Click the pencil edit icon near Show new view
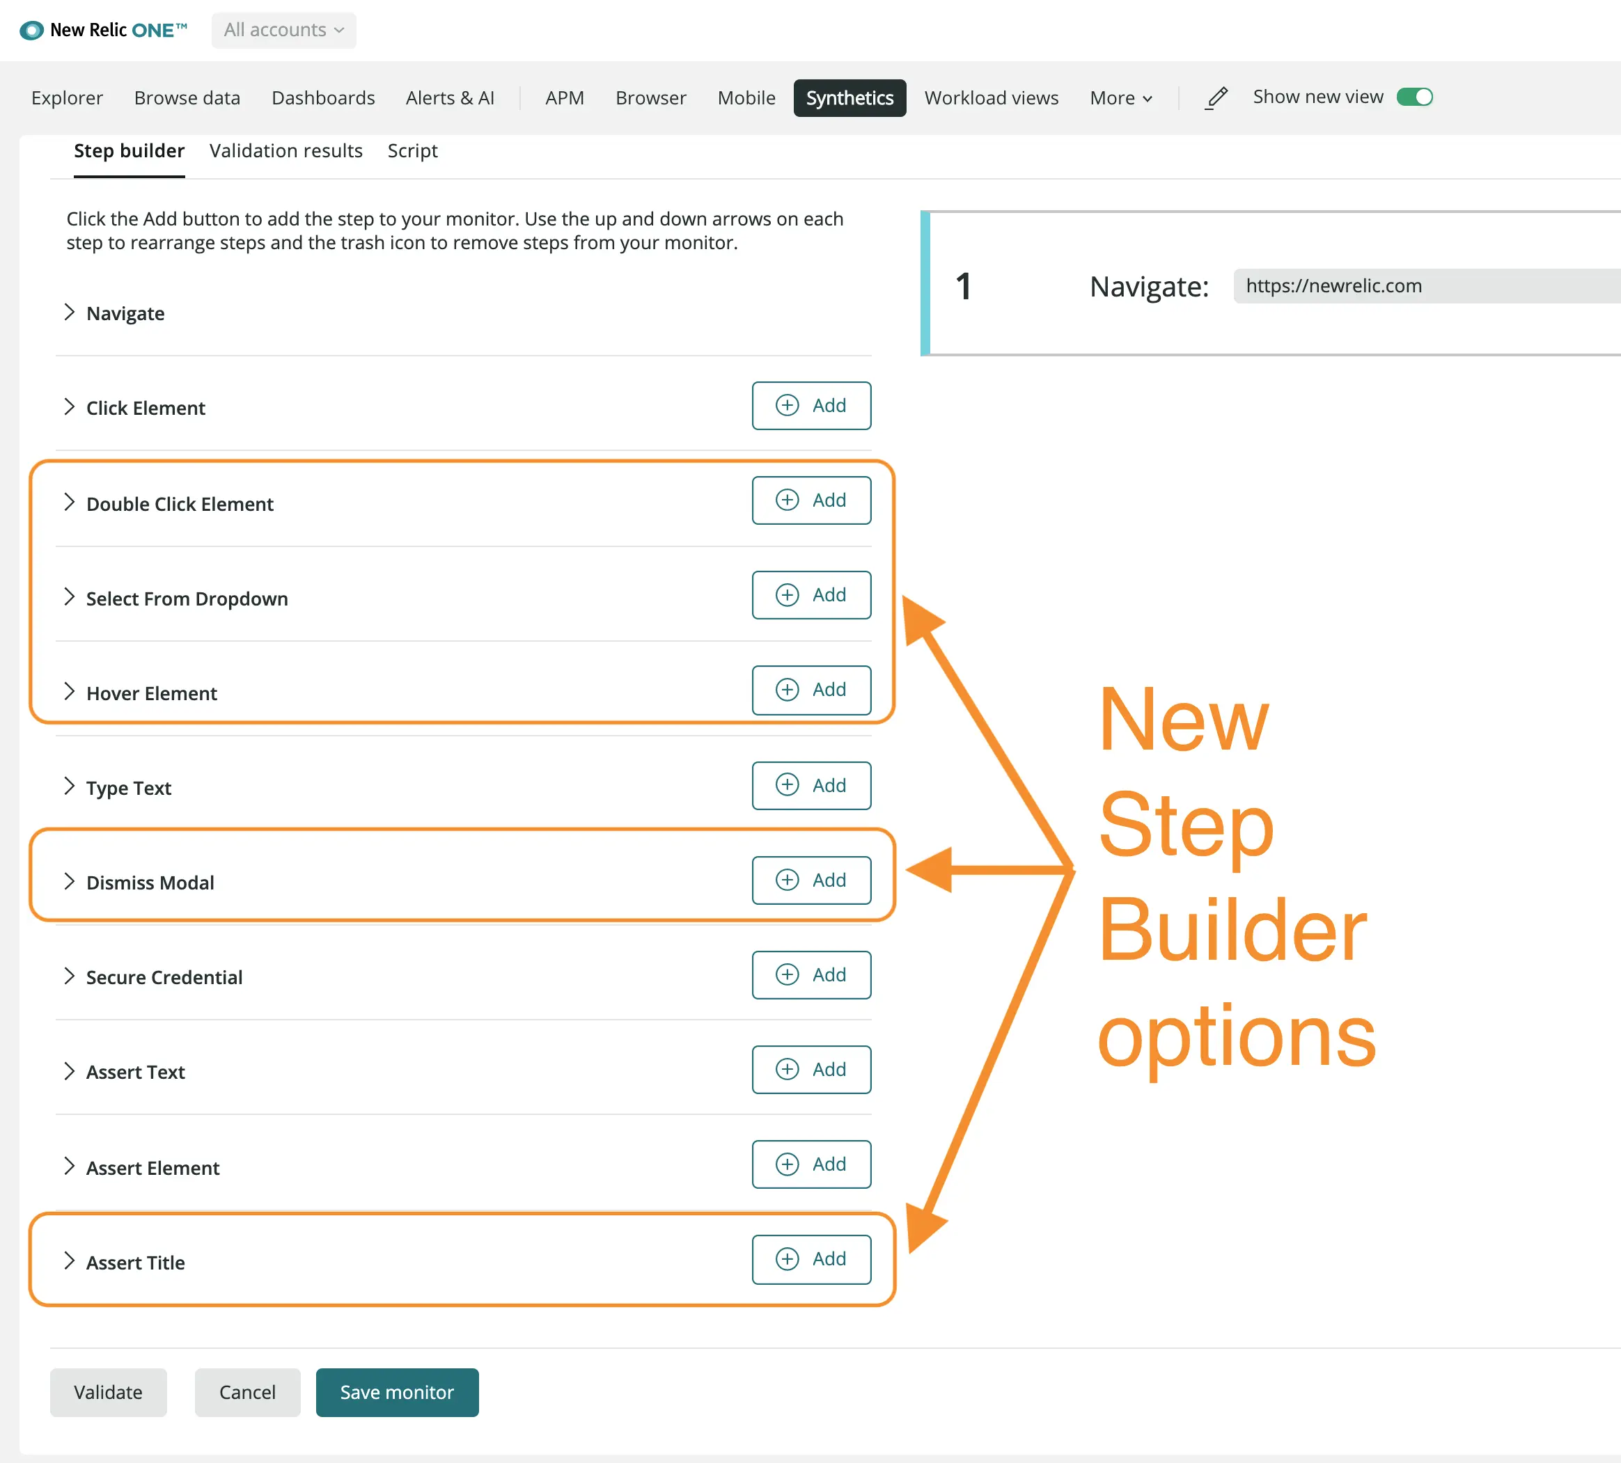The width and height of the screenshot is (1621, 1463). (x=1216, y=97)
